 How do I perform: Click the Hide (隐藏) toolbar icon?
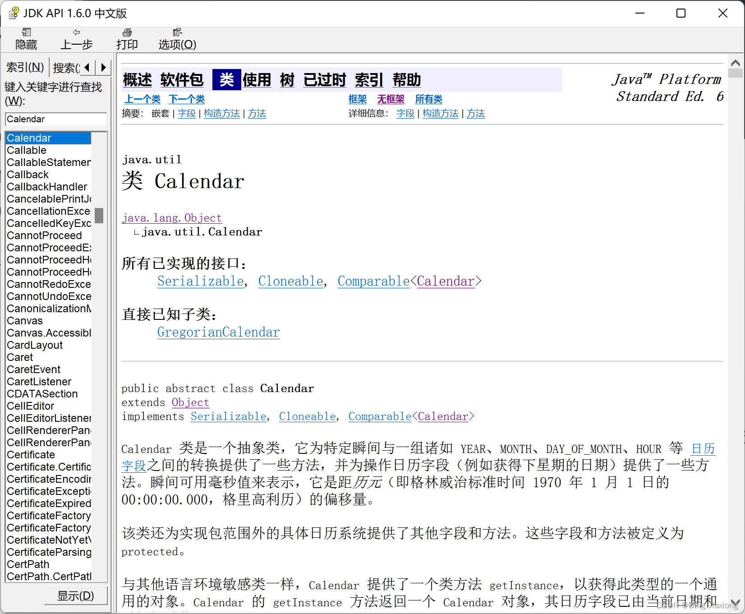tap(26, 38)
